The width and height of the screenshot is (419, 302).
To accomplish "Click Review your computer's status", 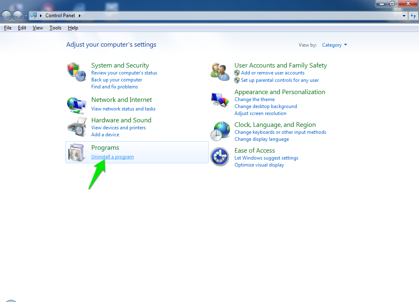I will click(124, 73).
